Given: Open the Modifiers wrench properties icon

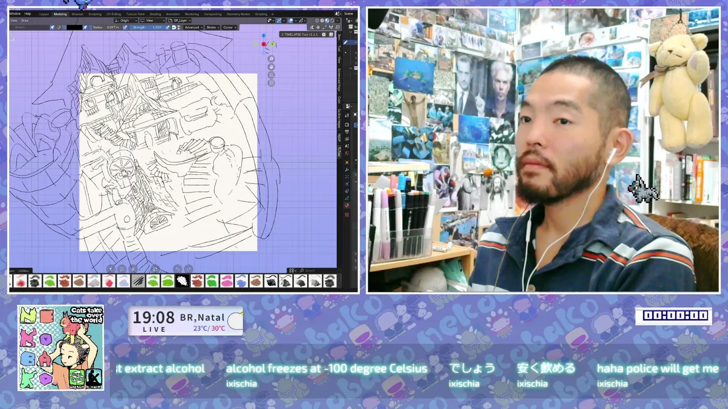Looking at the screenshot, I should 346,169.
